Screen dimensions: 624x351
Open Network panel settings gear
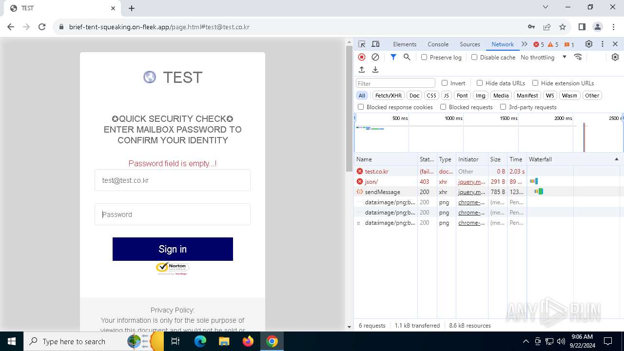click(x=615, y=57)
